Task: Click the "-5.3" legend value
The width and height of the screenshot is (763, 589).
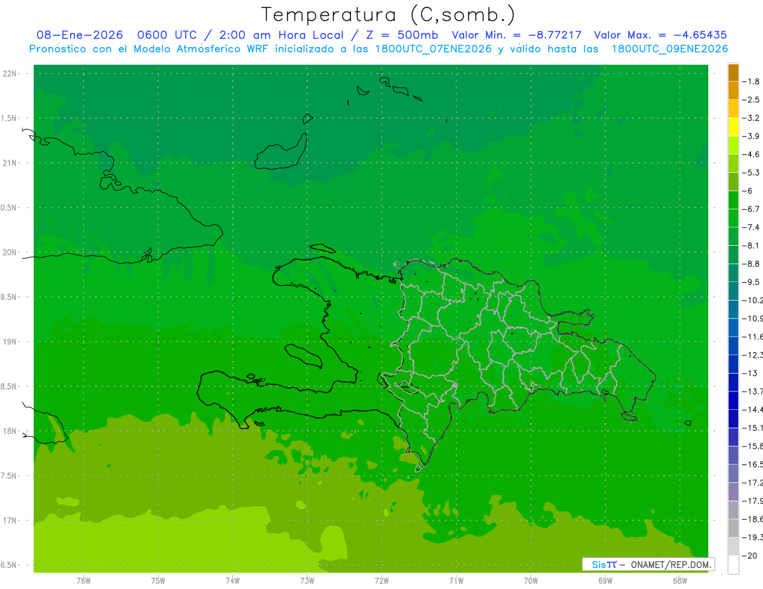Action: point(751,172)
